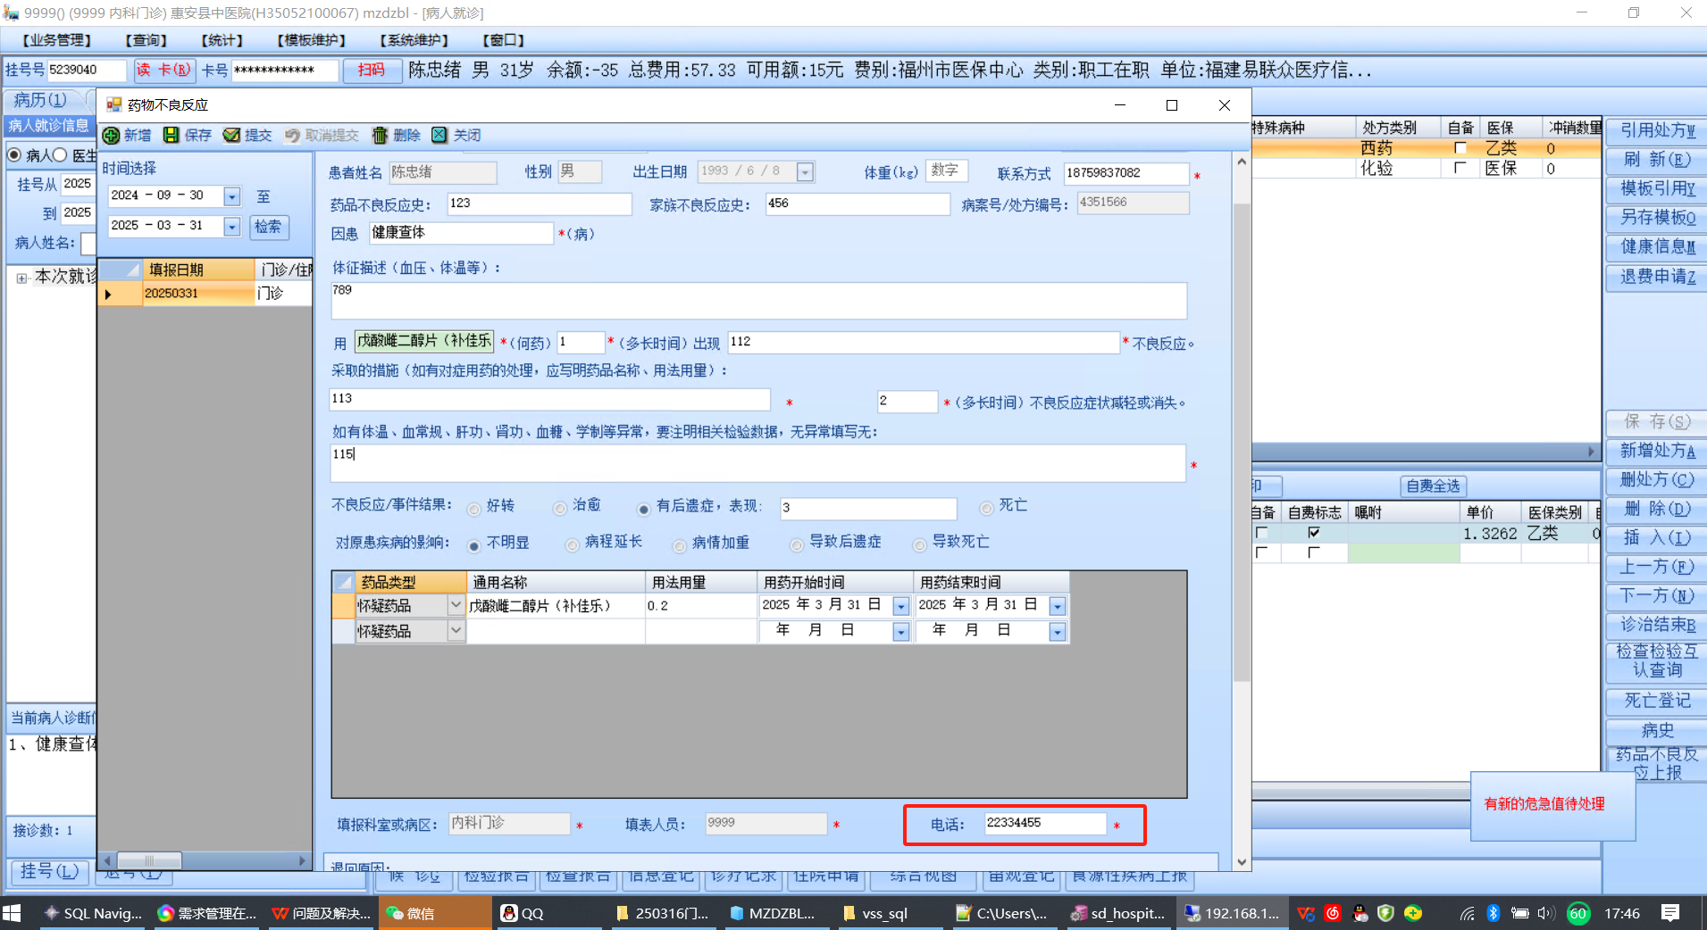Open the 模板维护 menu
The image size is (1707, 930).
pyautogui.click(x=312, y=40)
